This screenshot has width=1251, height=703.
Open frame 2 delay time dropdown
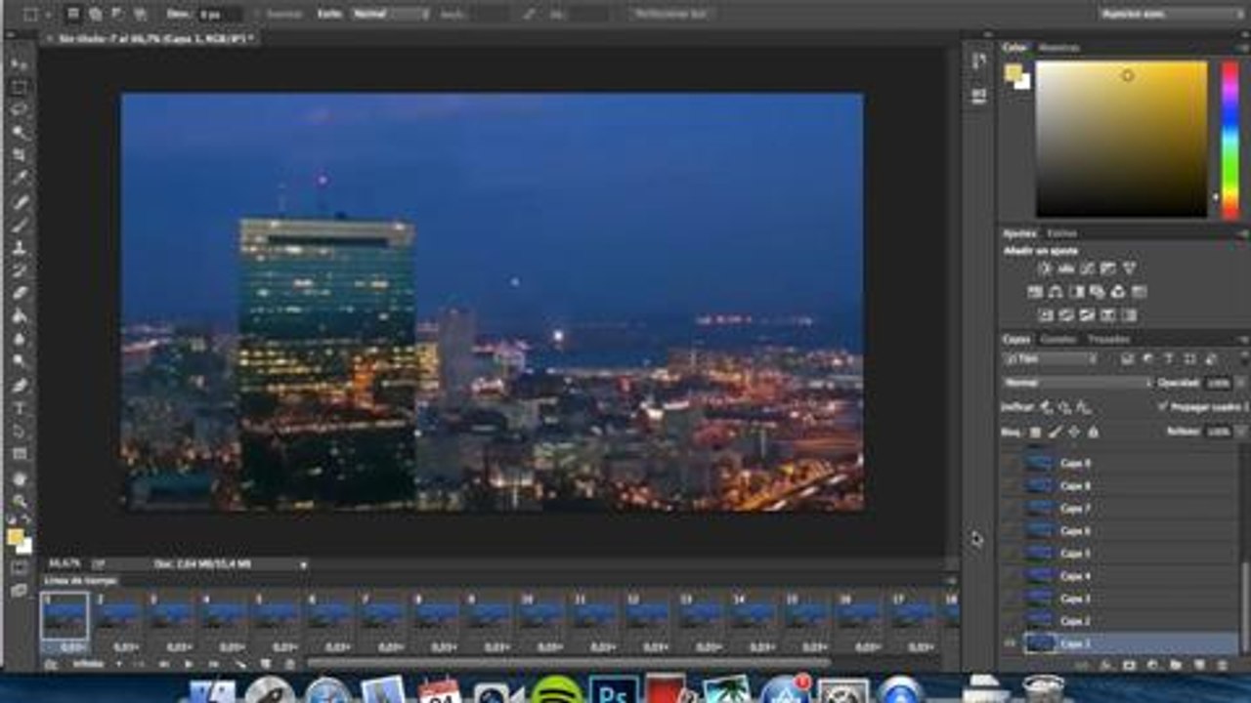pyautogui.click(x=127, y=646)
